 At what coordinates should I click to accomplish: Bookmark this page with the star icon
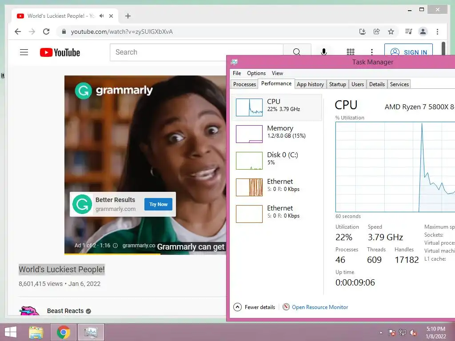[x=391, y=32]
